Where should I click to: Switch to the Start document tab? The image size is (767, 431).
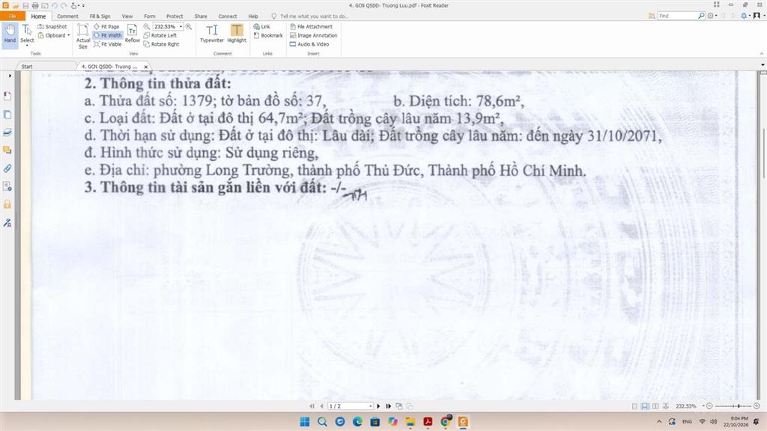pos(28,67)
